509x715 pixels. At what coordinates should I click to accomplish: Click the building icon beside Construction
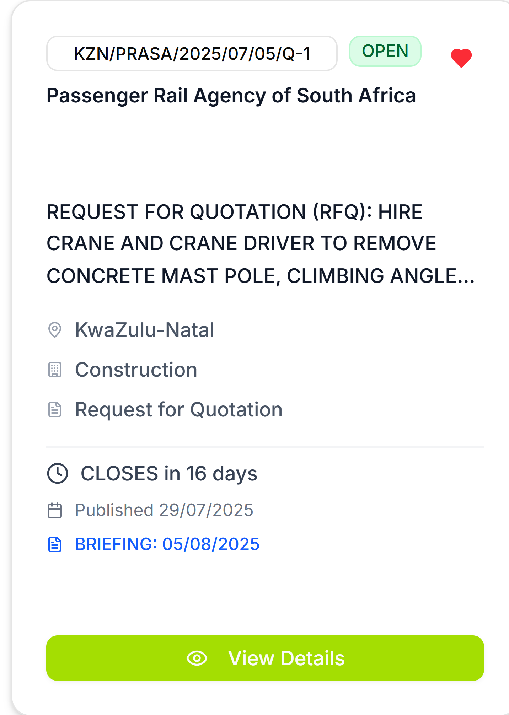55,370
